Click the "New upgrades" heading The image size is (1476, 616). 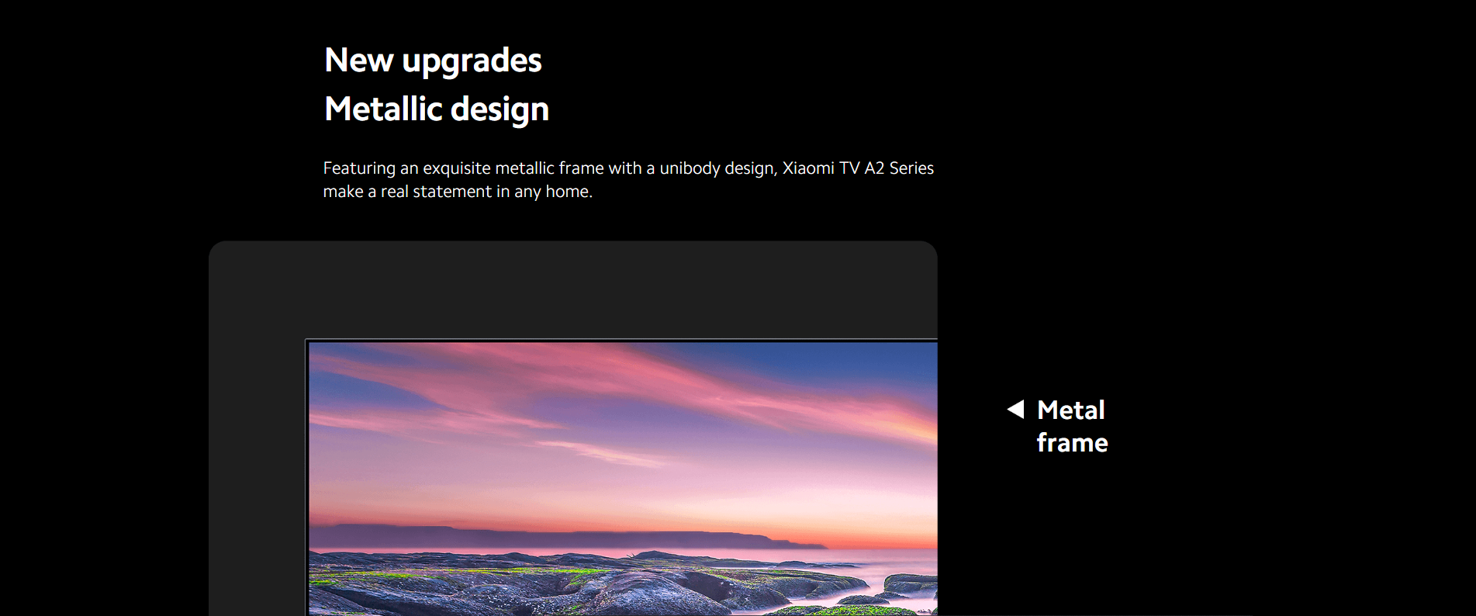[x=433, y=61]
